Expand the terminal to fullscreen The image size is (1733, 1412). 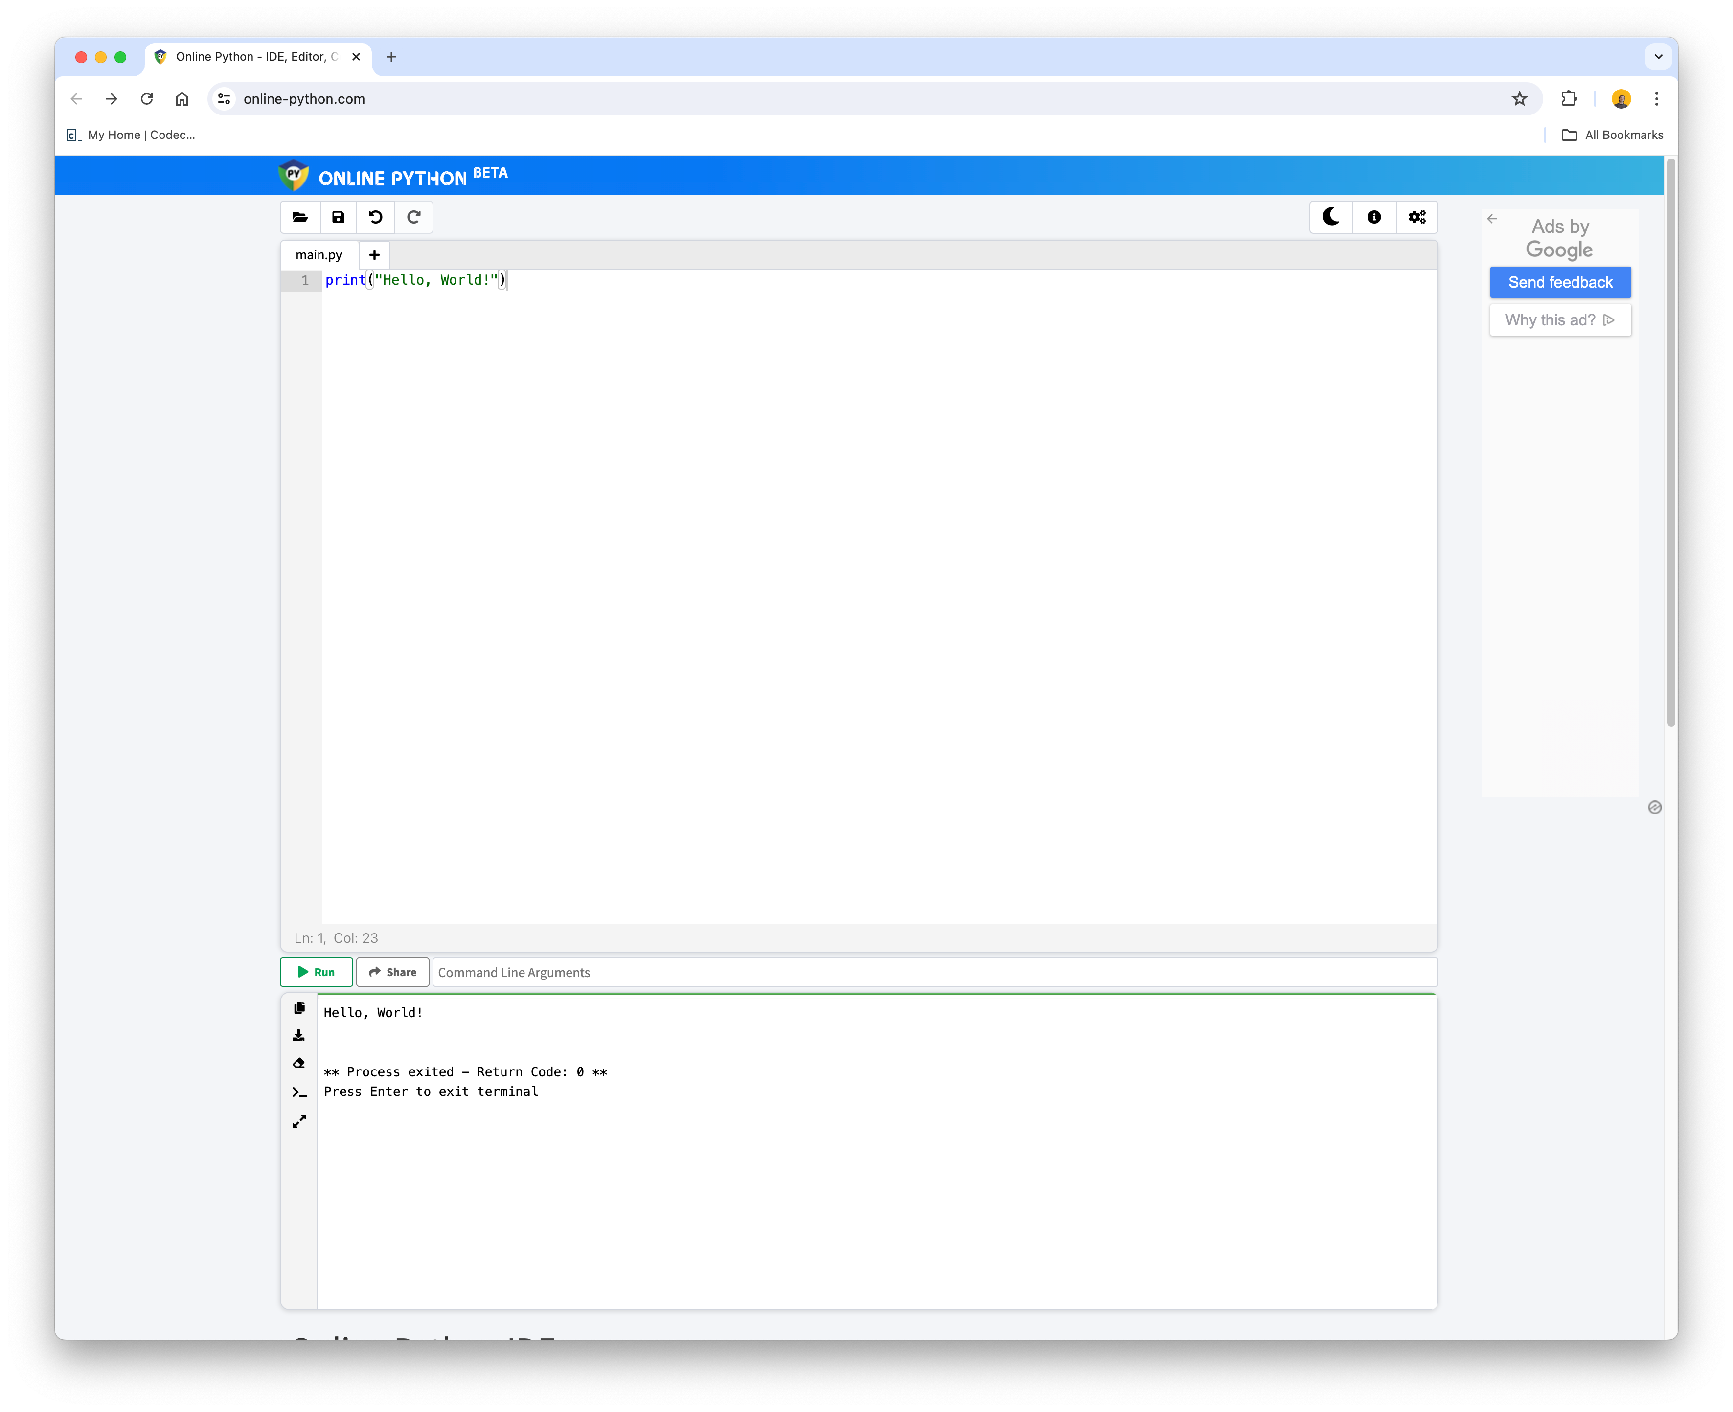[299, 1122]
